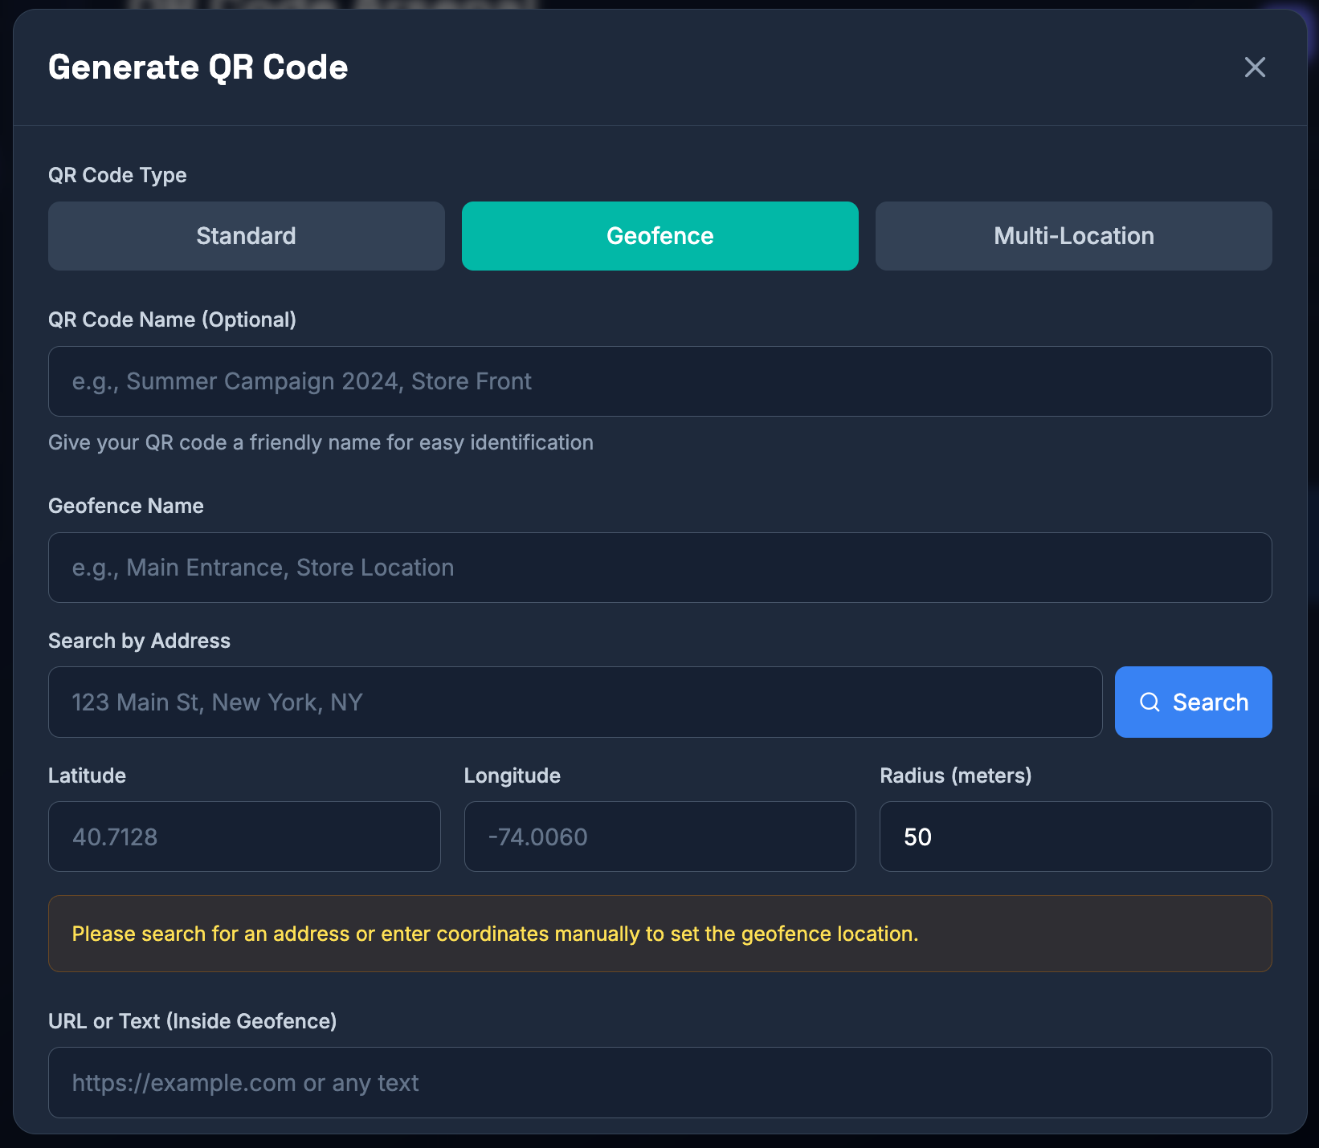Click into the Geofence Name text box
This screenshot has height=1148, width=1319.
[x=659, y=568]
